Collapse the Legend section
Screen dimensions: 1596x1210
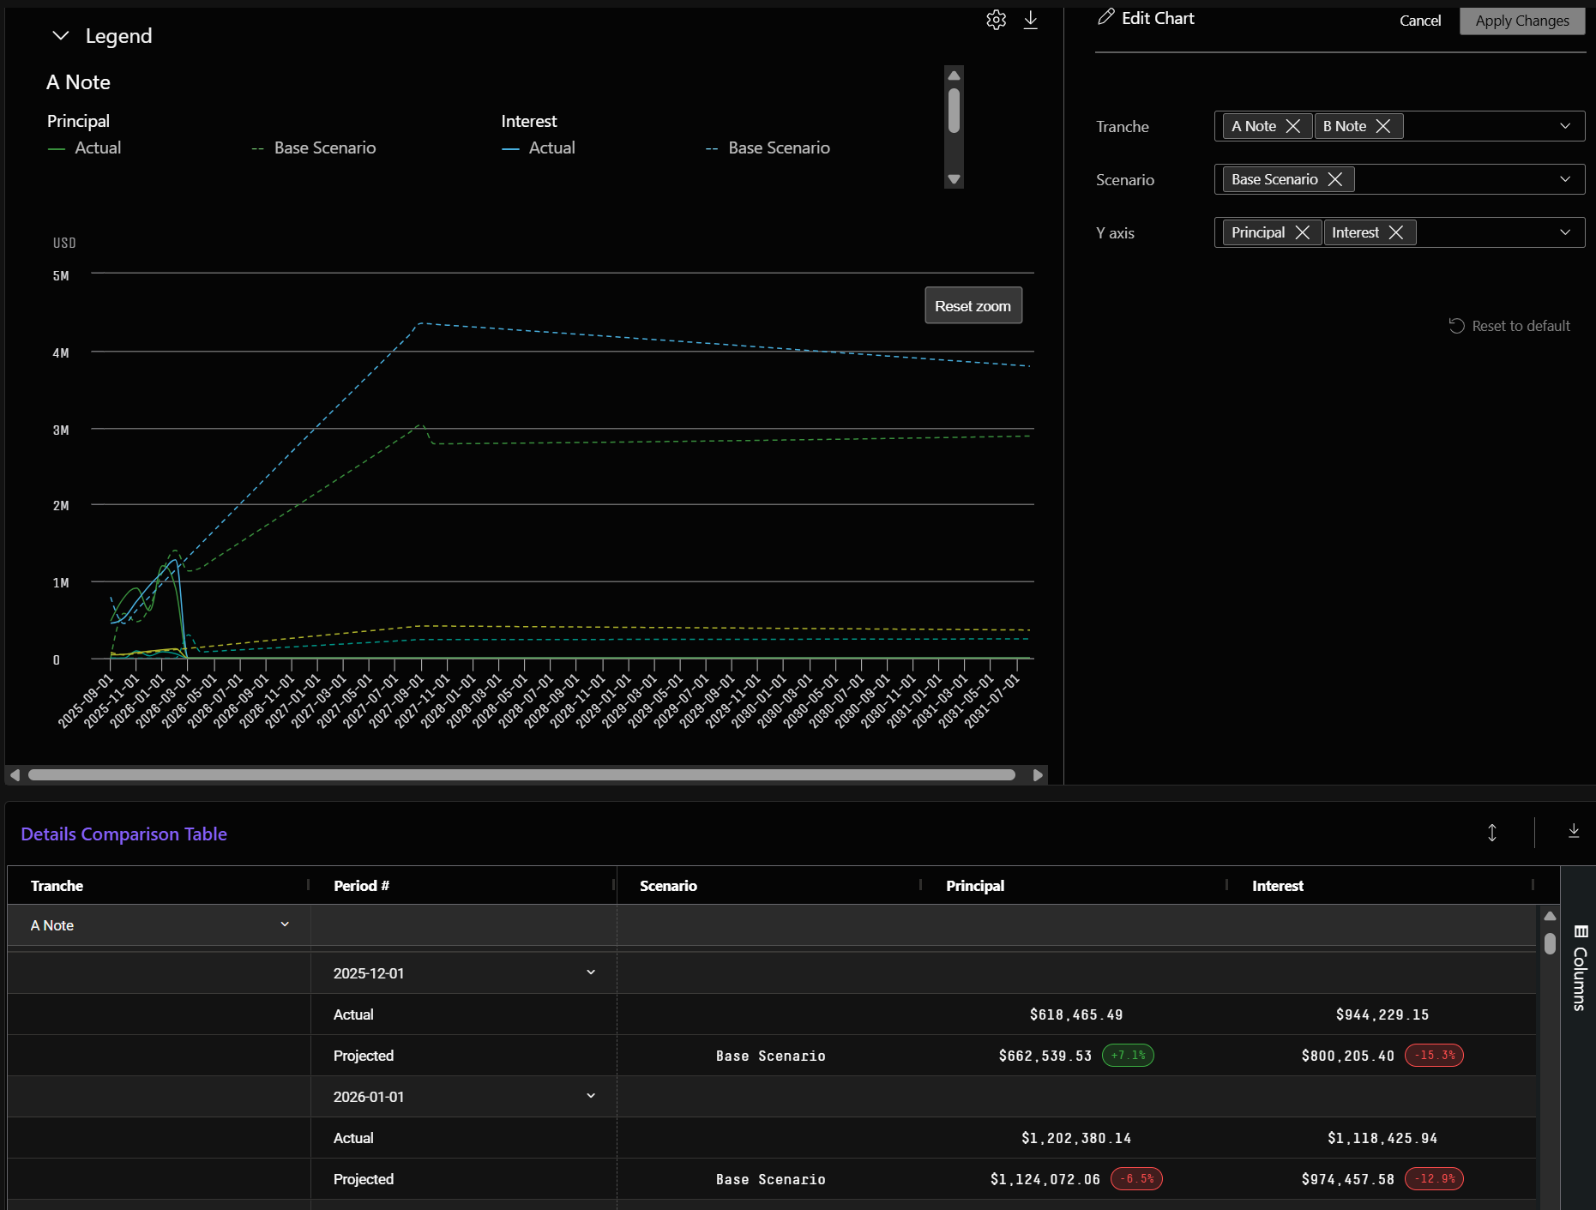point(60,36)
